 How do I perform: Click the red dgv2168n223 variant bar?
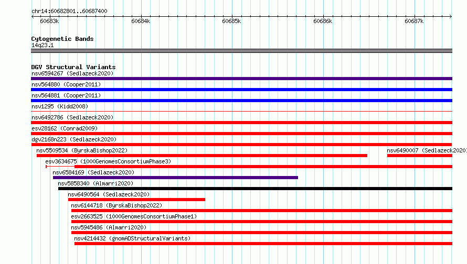(x=241, y=145)
